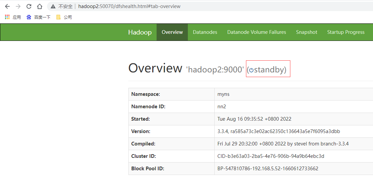Select the Started timestamp value
Image resolution: width=373 pixels, height=184 pixels.
coord(254,119)
